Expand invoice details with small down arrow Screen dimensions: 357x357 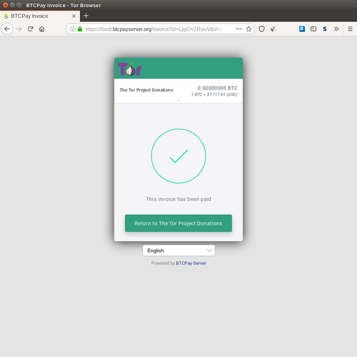tap(179, 100)
